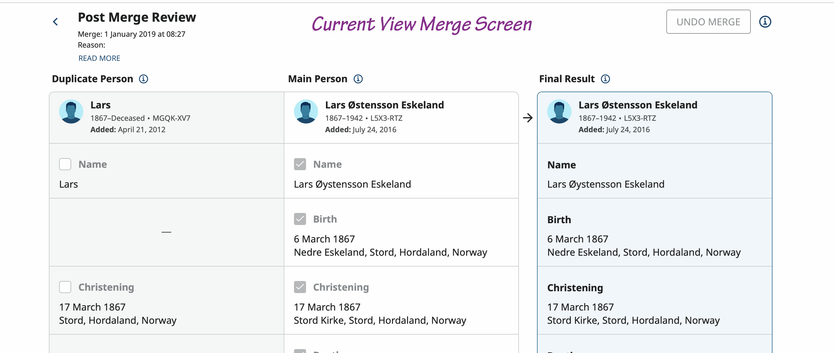Select Final Result christening date 17 March 1867
The image size is (834, 353).
pos(580,307)
